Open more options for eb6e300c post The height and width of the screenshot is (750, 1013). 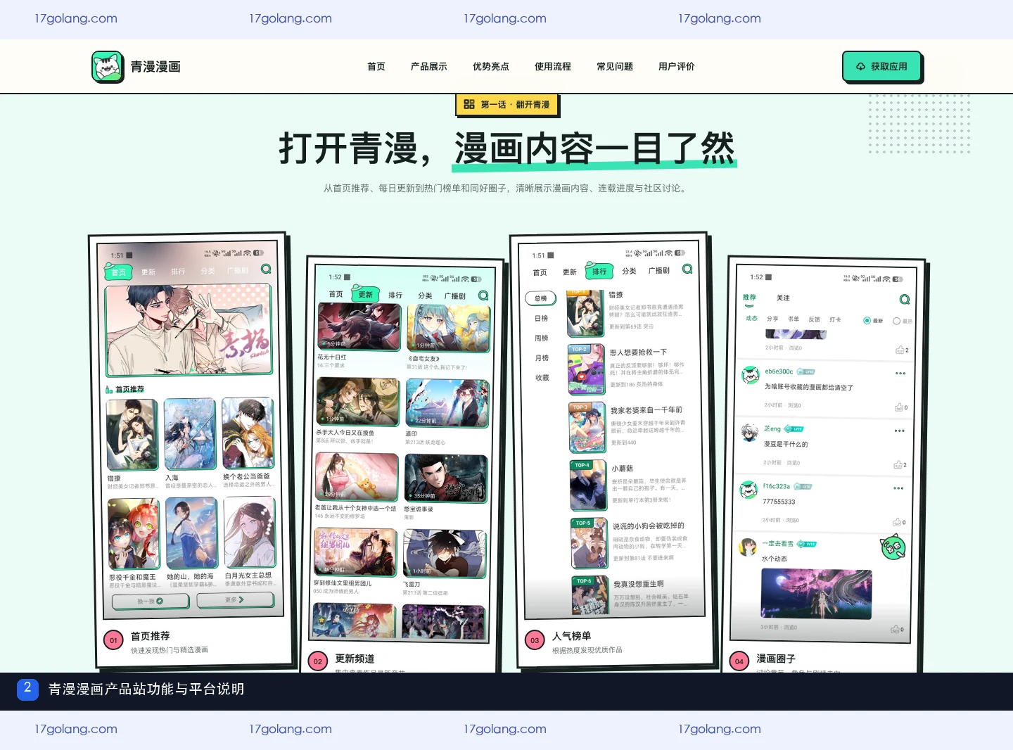900,373
